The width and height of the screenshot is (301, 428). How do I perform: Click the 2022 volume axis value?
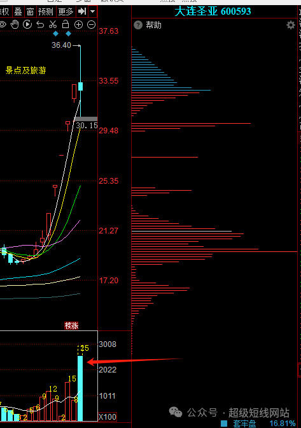(x=108, y=369)
